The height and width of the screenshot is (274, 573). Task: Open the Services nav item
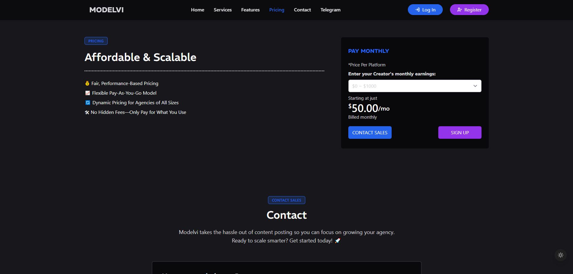click(x=223, y=10)
